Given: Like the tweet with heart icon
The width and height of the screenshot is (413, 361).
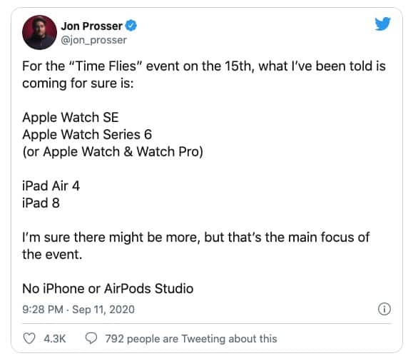Looking at the screenshot, I should point(29,338).
